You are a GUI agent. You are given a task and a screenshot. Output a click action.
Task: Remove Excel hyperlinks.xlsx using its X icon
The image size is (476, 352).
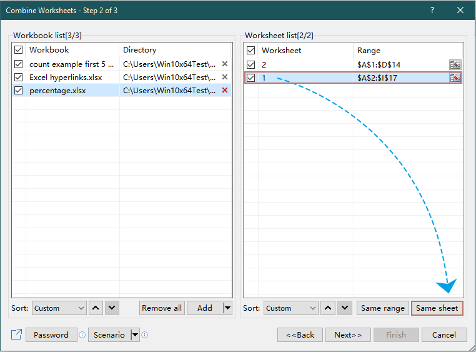pos(225,77)
